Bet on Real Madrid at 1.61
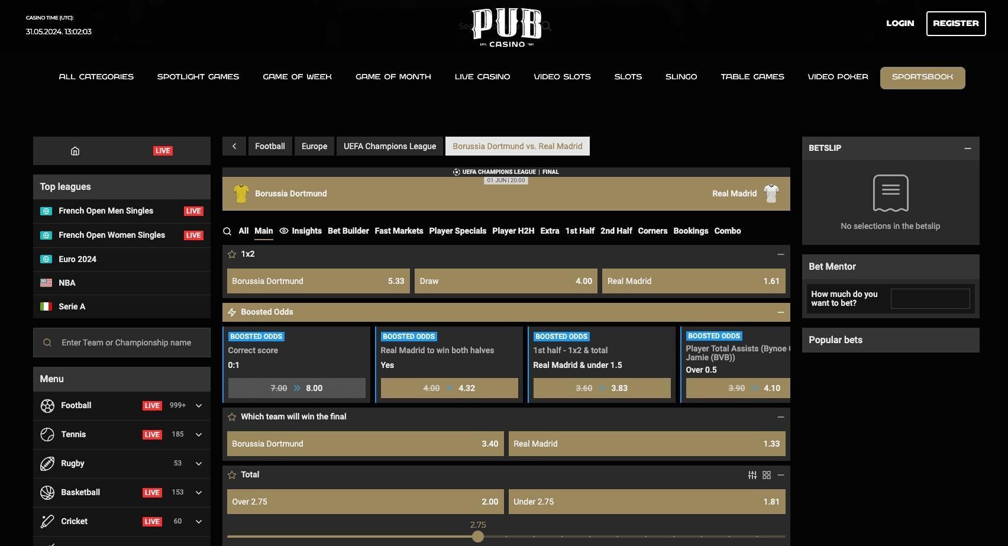1008x546 pixels. (694, 282)
